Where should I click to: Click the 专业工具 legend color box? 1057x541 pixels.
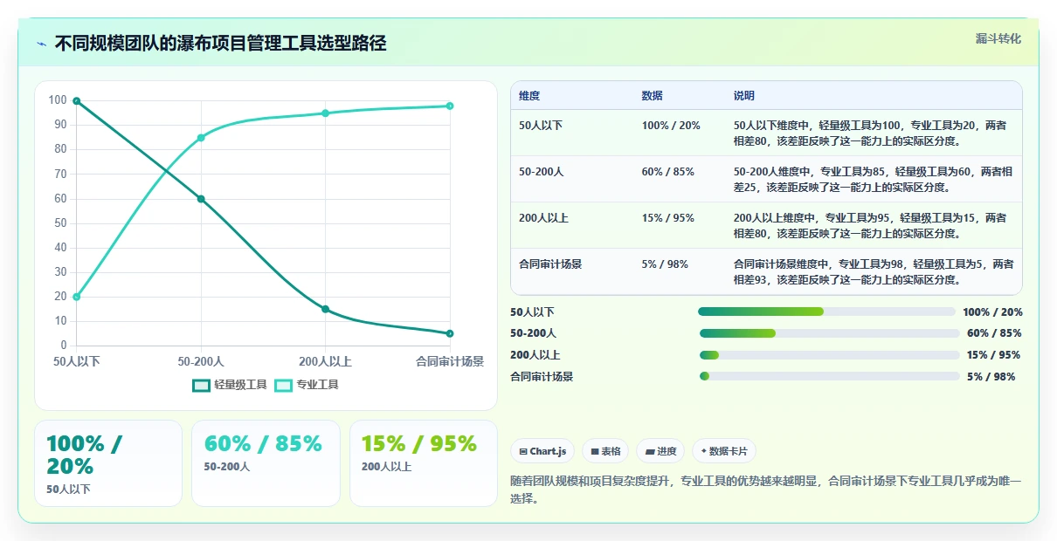coord(284,385)
